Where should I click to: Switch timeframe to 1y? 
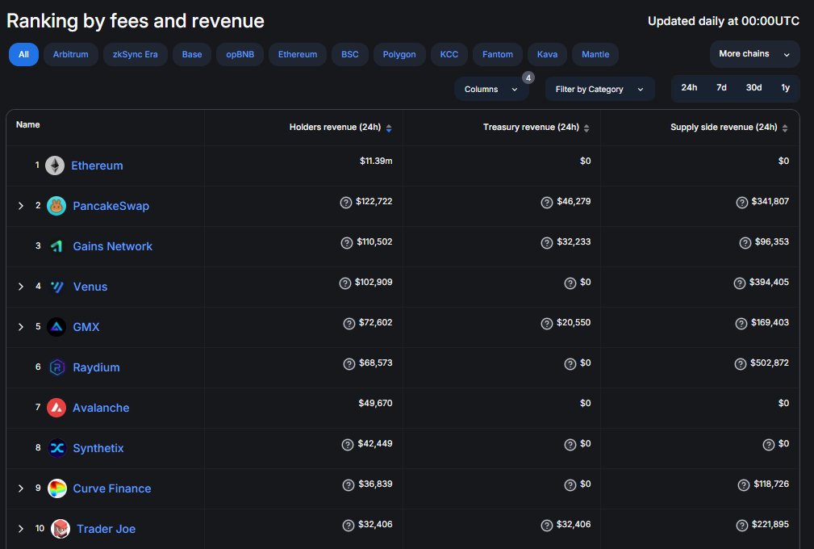pyautogui.click(x=786, y=88)
